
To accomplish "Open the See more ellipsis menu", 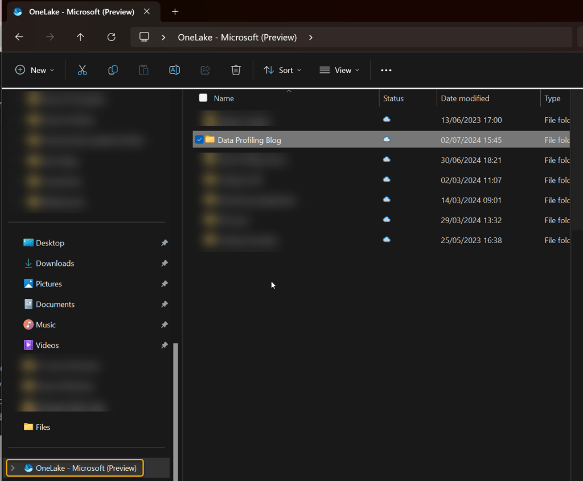I will (386, 70).
